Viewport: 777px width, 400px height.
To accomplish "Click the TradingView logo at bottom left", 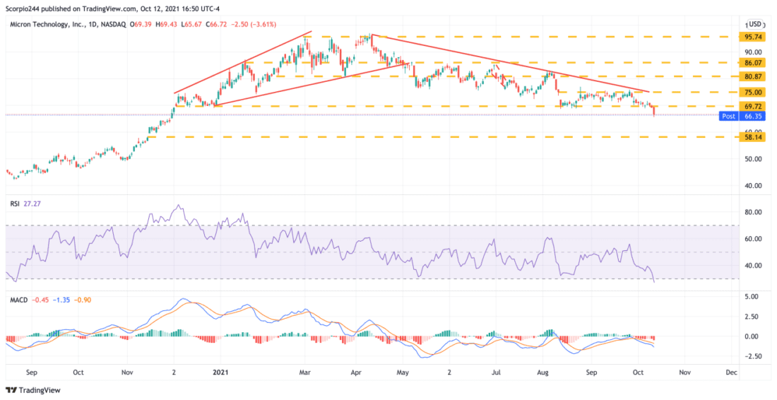I will (33, 390).
